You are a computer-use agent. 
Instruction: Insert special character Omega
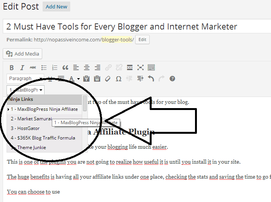(119, 79)
